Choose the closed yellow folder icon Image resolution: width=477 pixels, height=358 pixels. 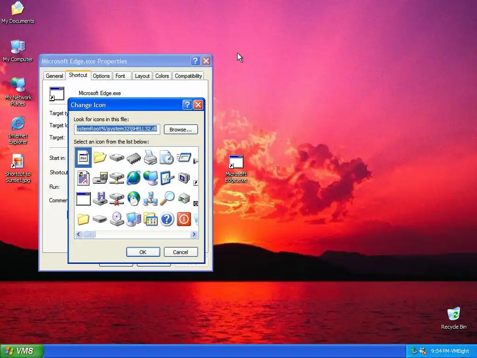coord(83,219)
